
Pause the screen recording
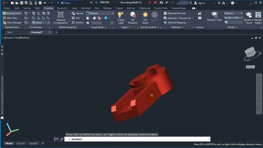pos(150,2)
